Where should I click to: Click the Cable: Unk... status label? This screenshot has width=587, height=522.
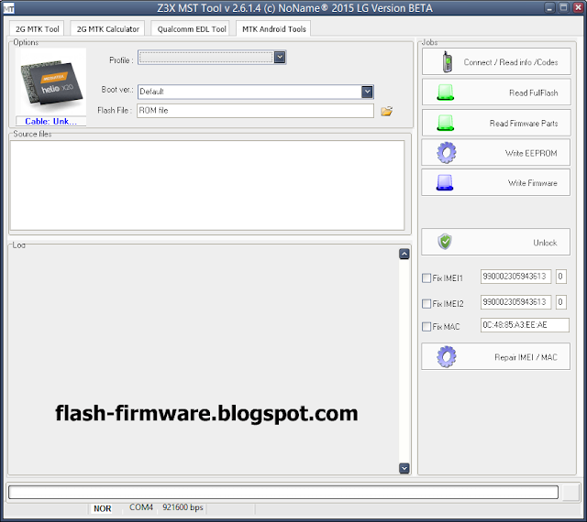pyautogui.click(x=51, y=121)
